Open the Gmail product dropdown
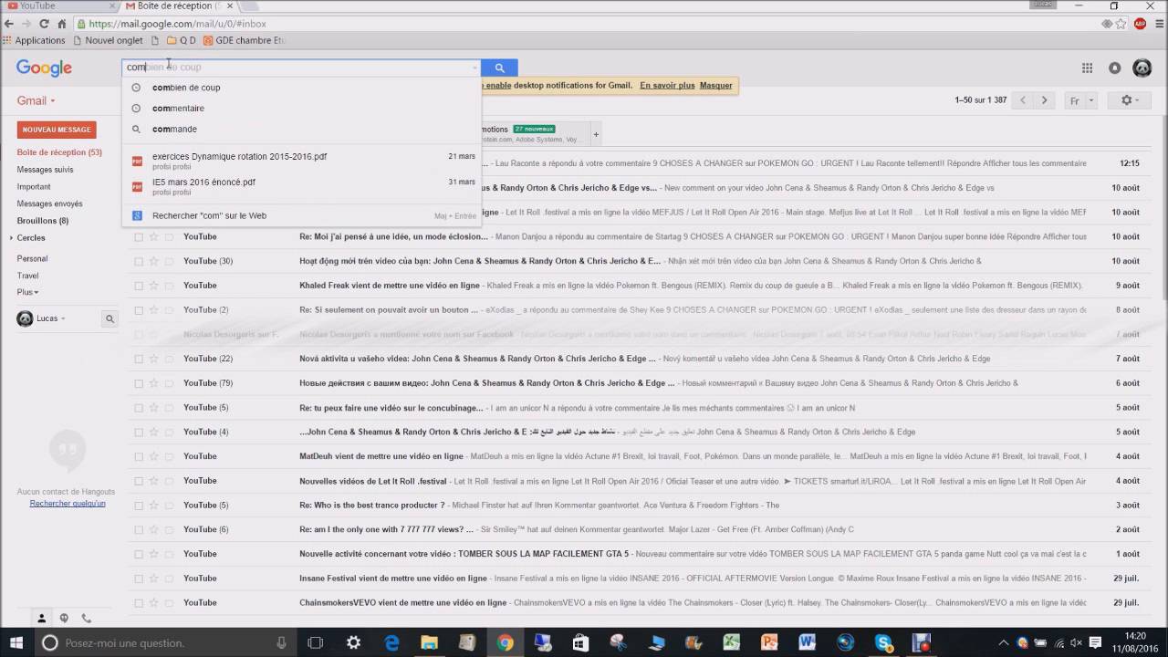 pyautogui.click(x=36, y=100)
